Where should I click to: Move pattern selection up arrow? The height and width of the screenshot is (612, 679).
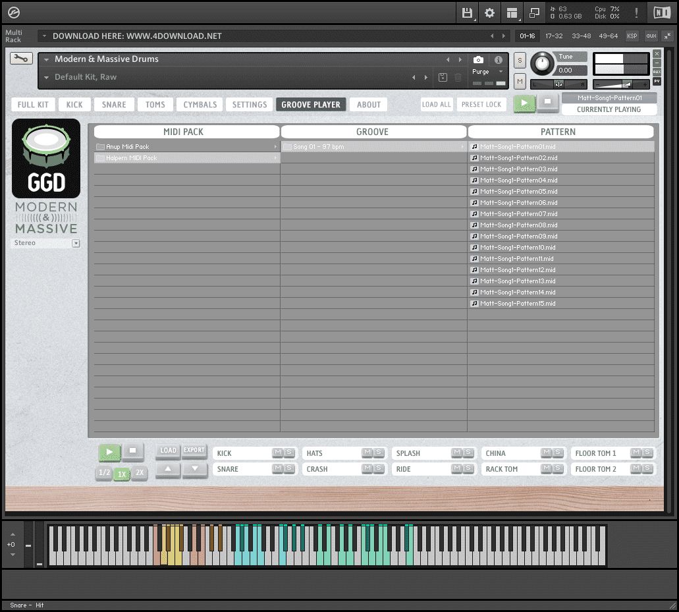coord(168,469)
